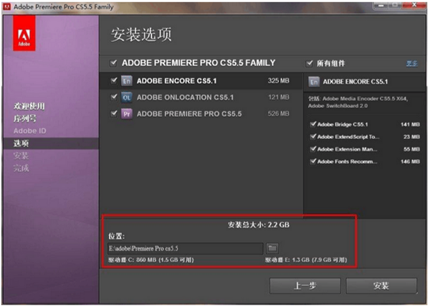Uncheck Adobe Bridge CS5.1 component
430x307 pixels.
coord(313,124)
